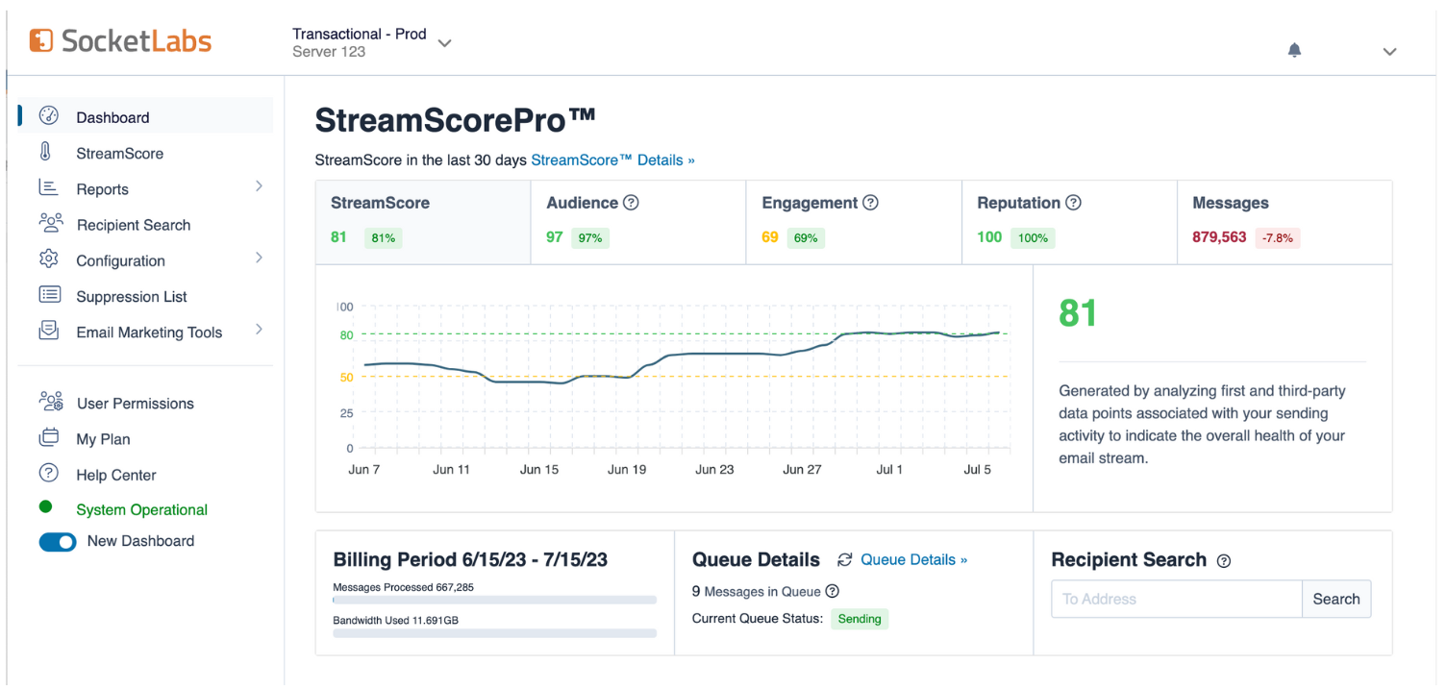This screenshot has width=1447, height=689.
Task: Focus the To Address input field
Action: tap(1177, 599)
